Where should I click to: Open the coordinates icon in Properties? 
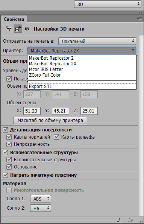(27, 29)
